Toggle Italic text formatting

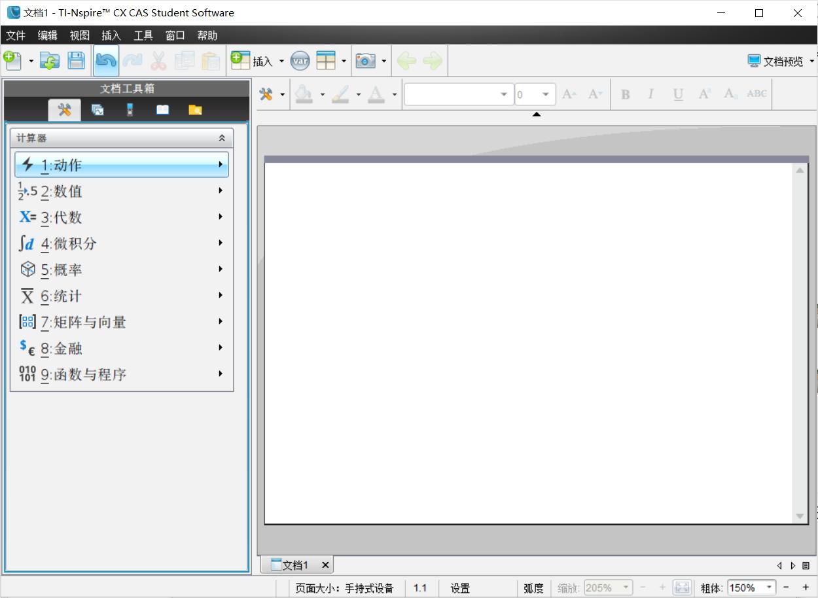pos(650,94)
